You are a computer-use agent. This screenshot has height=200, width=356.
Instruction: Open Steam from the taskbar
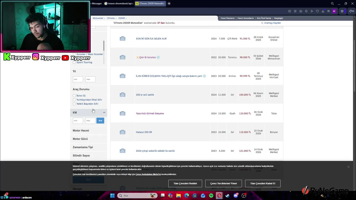coord(228,196)
